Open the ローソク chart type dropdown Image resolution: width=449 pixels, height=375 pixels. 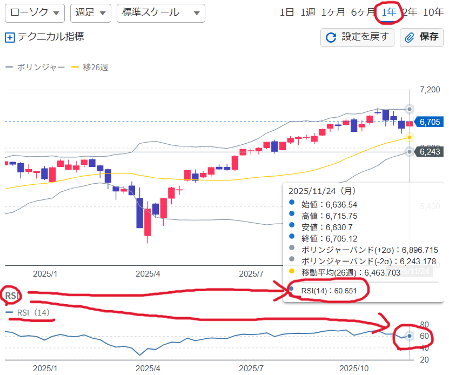click(x=35, y=13)
